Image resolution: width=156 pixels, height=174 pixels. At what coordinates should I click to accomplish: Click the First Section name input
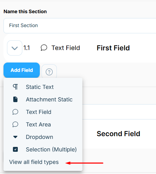pyautogui.click(x=80, y=26)
